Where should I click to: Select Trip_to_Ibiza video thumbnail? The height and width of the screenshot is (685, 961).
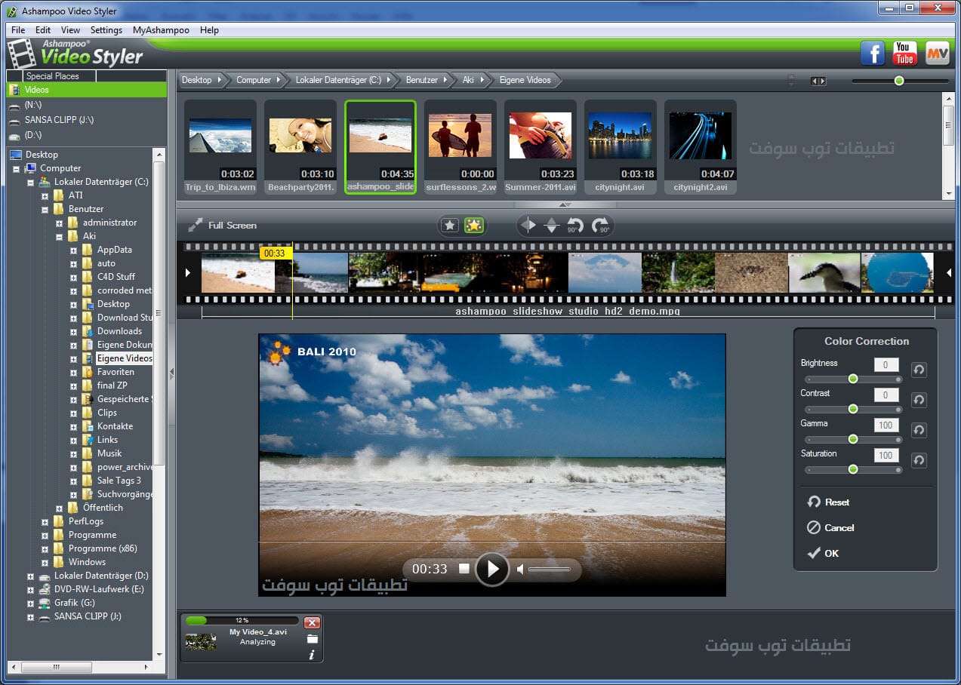coord(220,146)
